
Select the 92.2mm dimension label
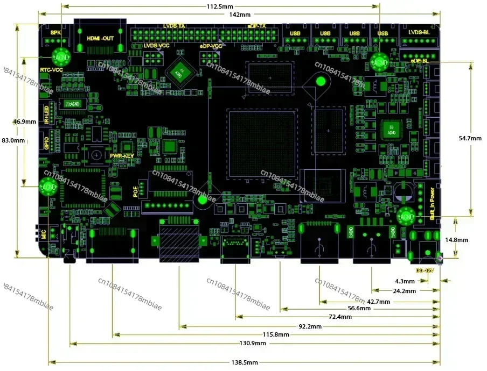[310, 327]
